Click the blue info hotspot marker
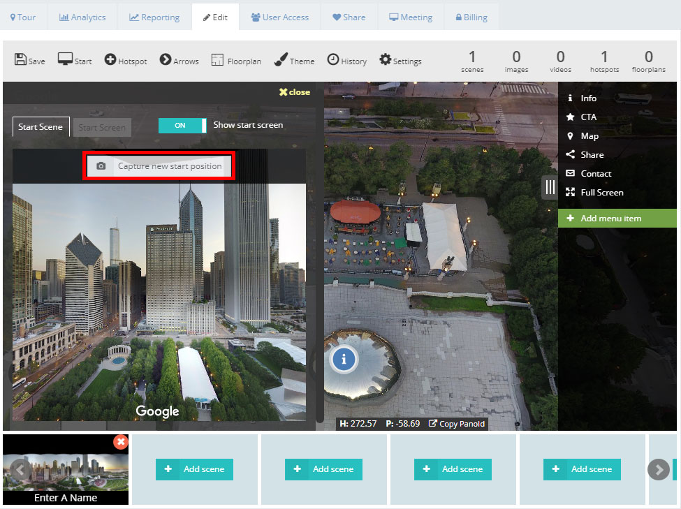681x509 pixels. click(x=344, y=360)
